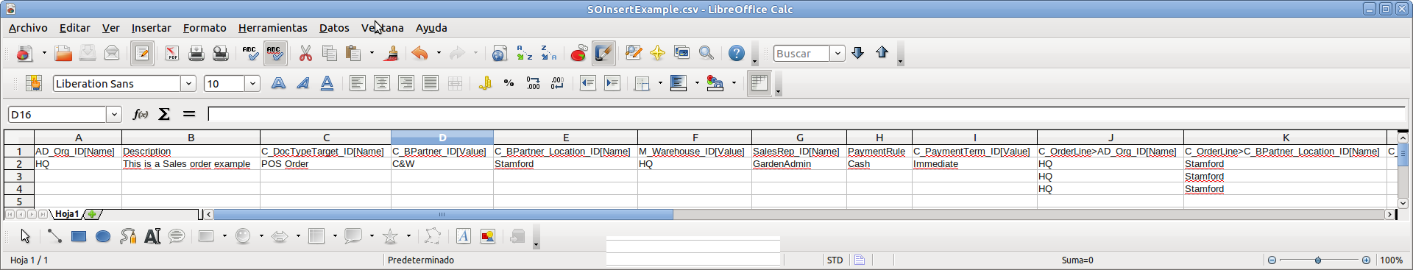The height and width of the screenshot is (270, 1413).
Task: Click row header 3
Action: [x=19, y=177]
